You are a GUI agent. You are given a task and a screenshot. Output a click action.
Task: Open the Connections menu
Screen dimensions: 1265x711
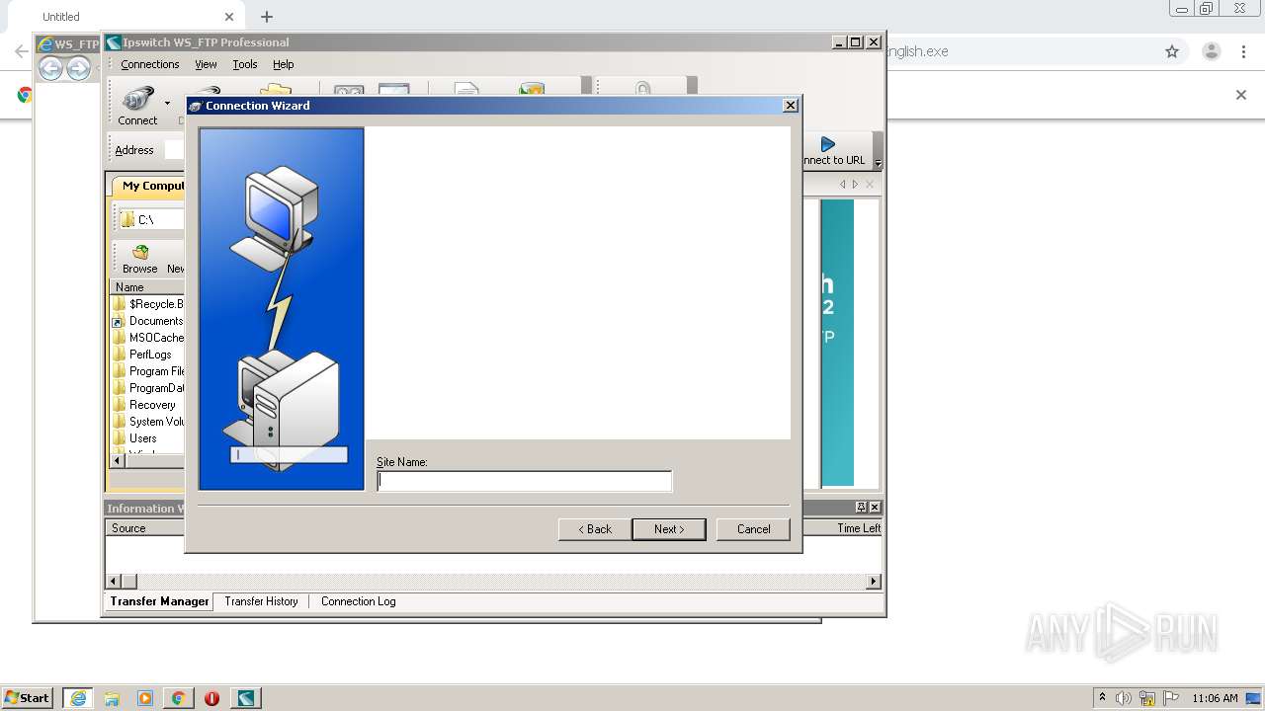click(x=150, y=64)
